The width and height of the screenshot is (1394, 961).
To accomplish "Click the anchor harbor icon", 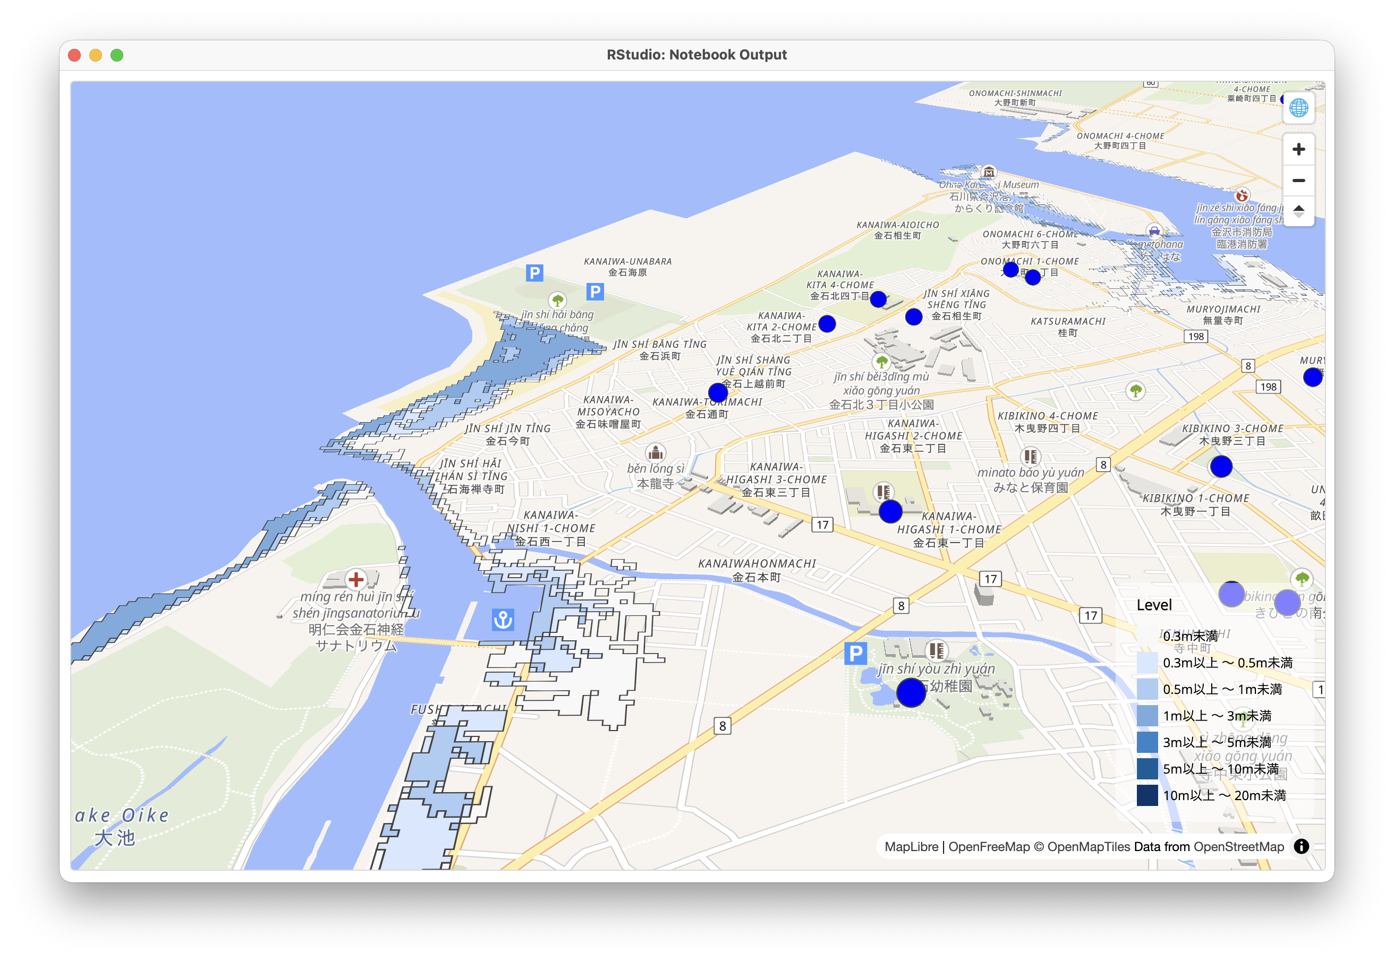I will click(503, 619).
